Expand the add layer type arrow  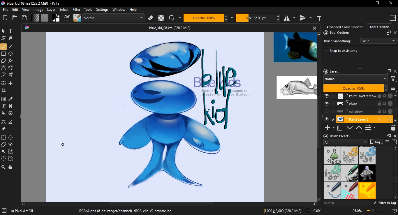pyautogui.click(x=334, y=128)
